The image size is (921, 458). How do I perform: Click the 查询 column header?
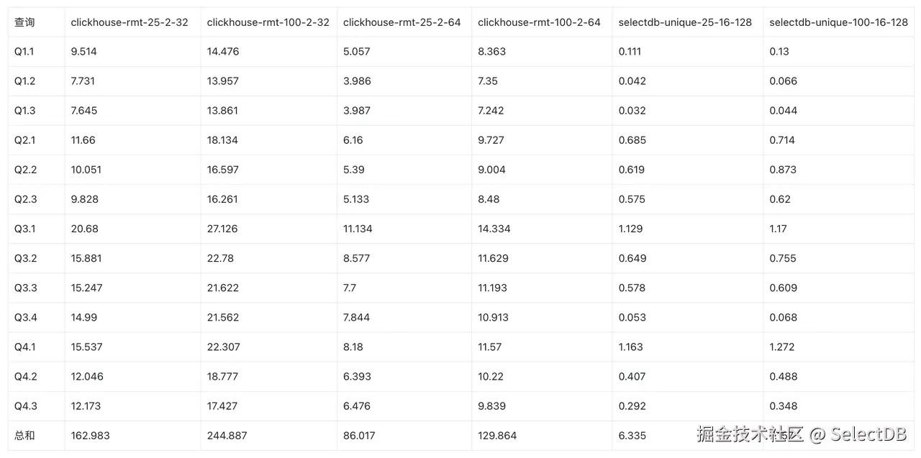pos(24,22)
